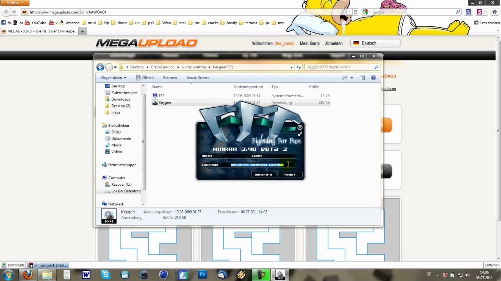501x281 pixels.
Task: Click the Keygen(FFF) search box
Action: click(342, 67)
